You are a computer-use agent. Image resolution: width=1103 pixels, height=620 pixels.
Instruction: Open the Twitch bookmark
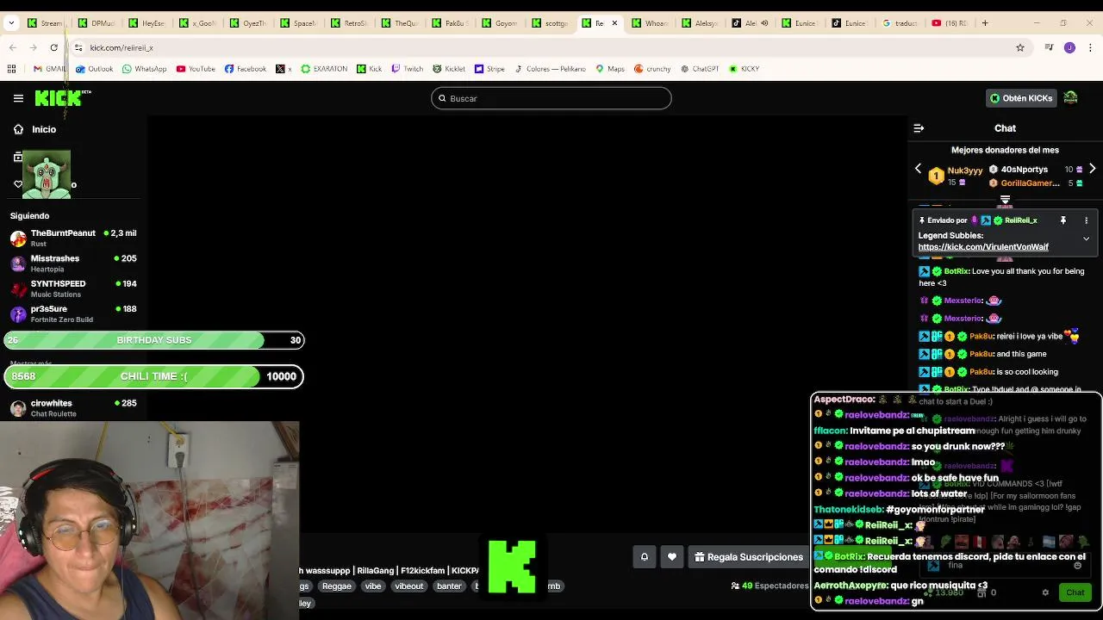(408, 69)
